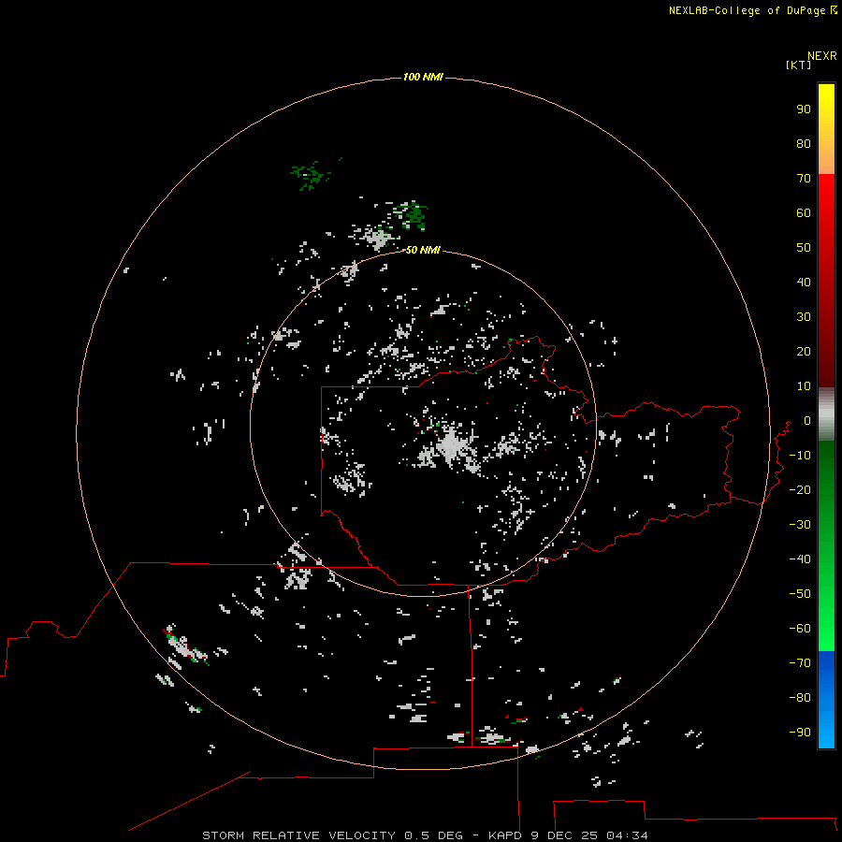Click the 50 value on the velocity scale
Image resolution: width=842 pixels, height=842 pixels.
pos(804,248)
